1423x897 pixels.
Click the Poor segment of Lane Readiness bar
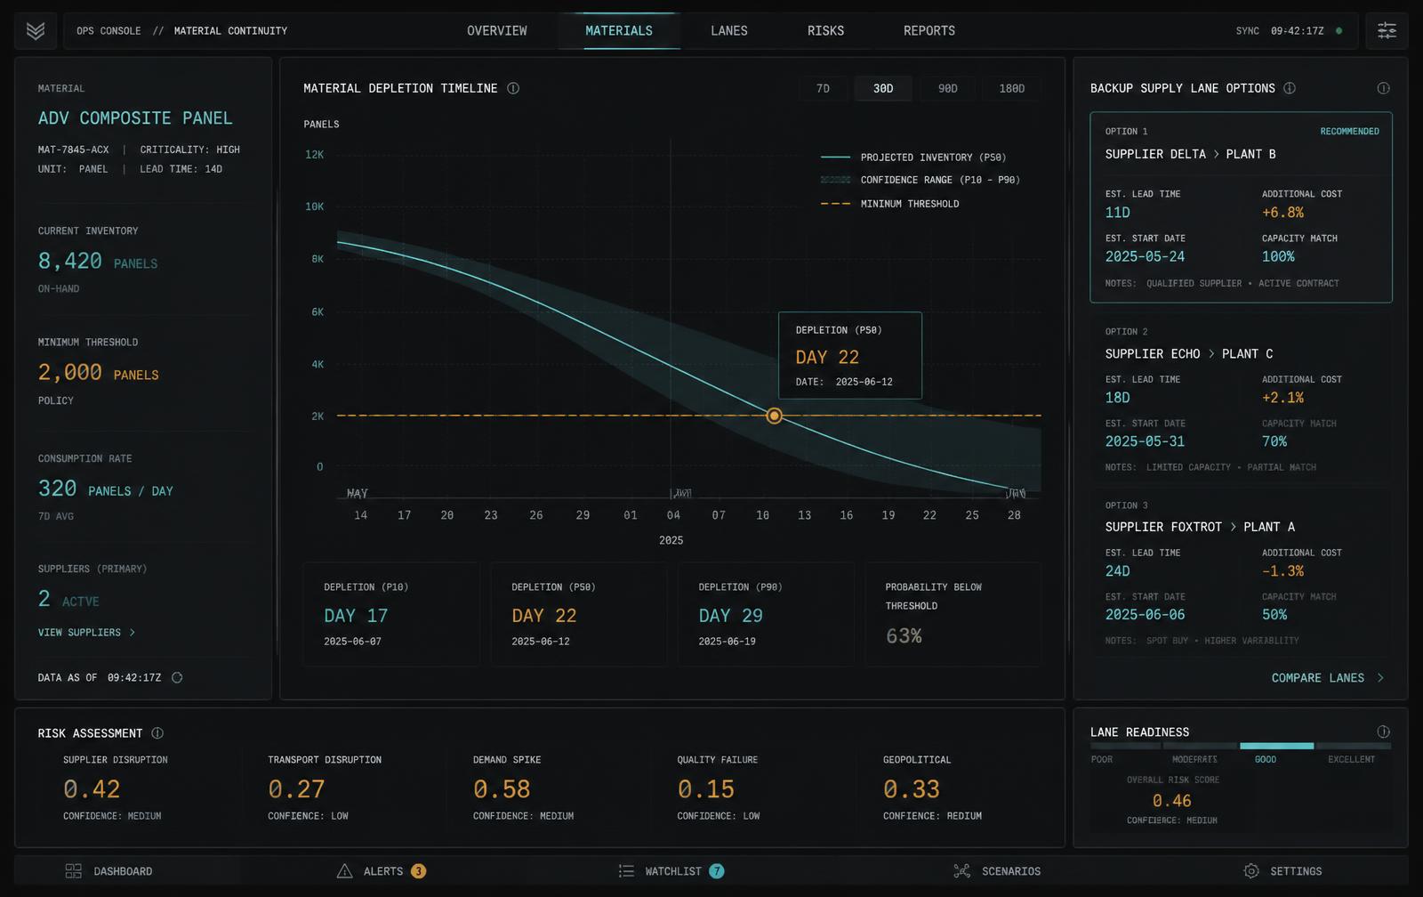point(1127,746)
